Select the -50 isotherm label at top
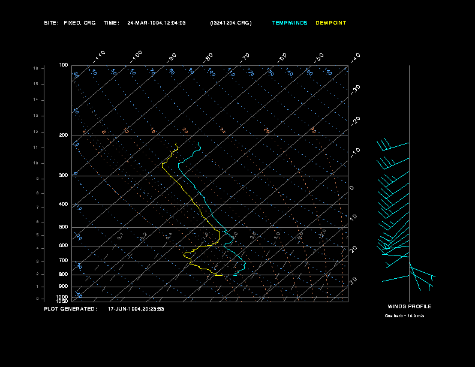The width and height of the screenshot is (475, 367). [x=318, y=58]
